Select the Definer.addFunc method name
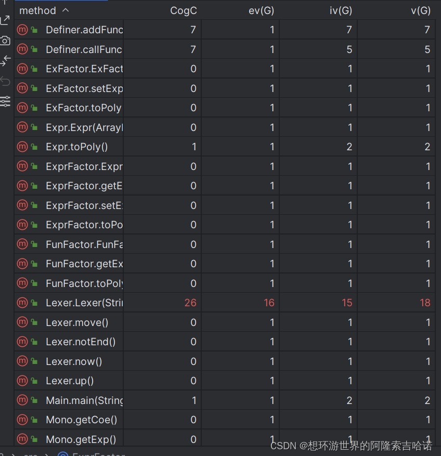Image resolution: width=441 pixels, height=456 pixels. click(x=84, y=30)
